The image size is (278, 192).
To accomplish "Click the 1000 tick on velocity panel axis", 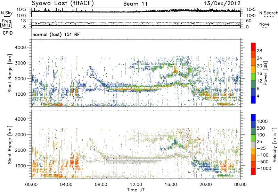I will [20, 166].
